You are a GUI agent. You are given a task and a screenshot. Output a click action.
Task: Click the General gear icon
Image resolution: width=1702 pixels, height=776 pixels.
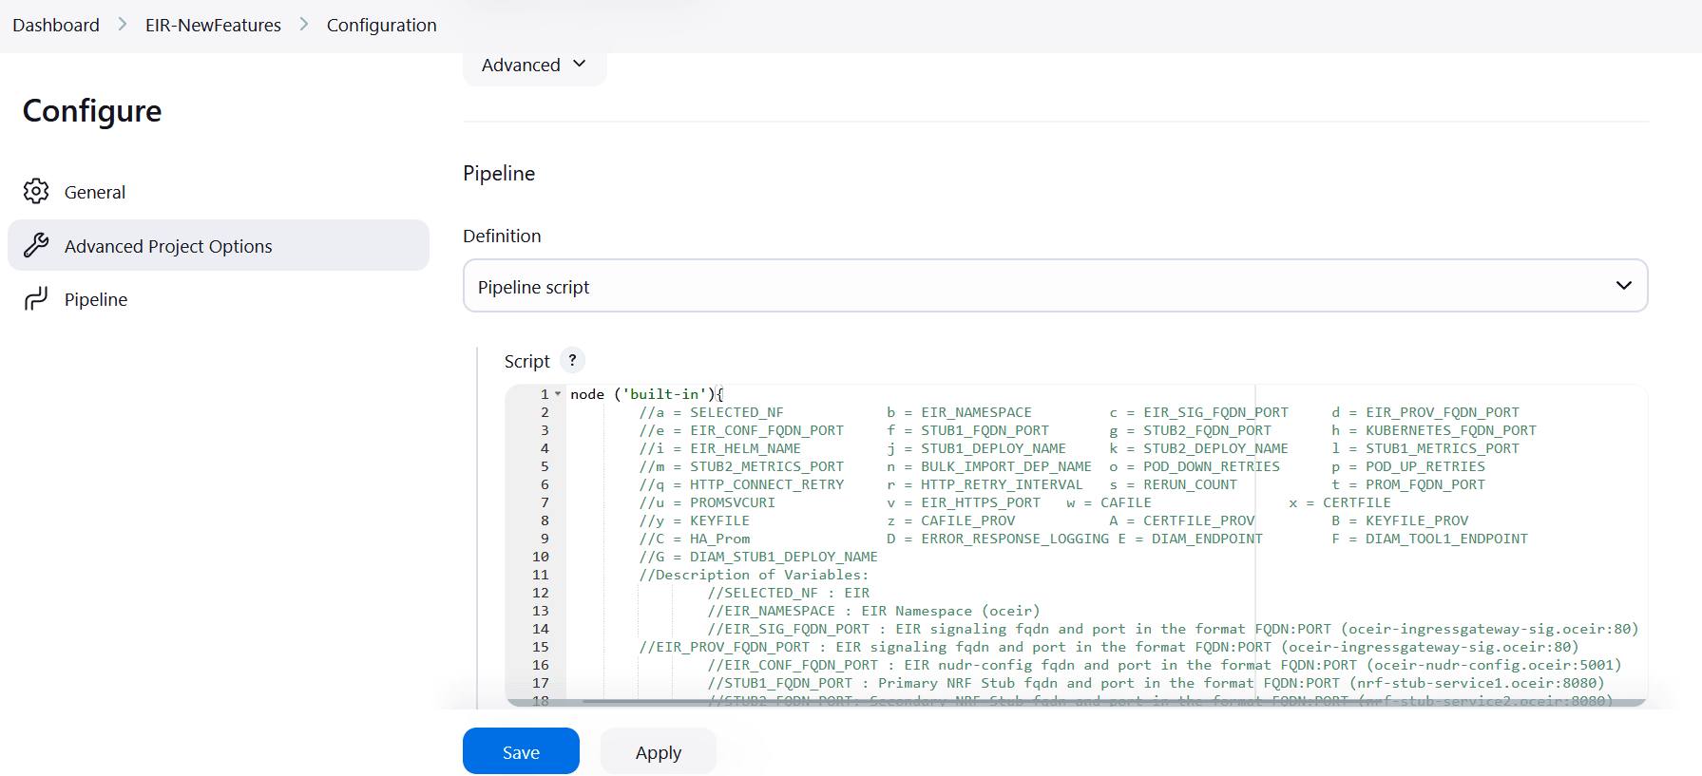tap(36, 191)
